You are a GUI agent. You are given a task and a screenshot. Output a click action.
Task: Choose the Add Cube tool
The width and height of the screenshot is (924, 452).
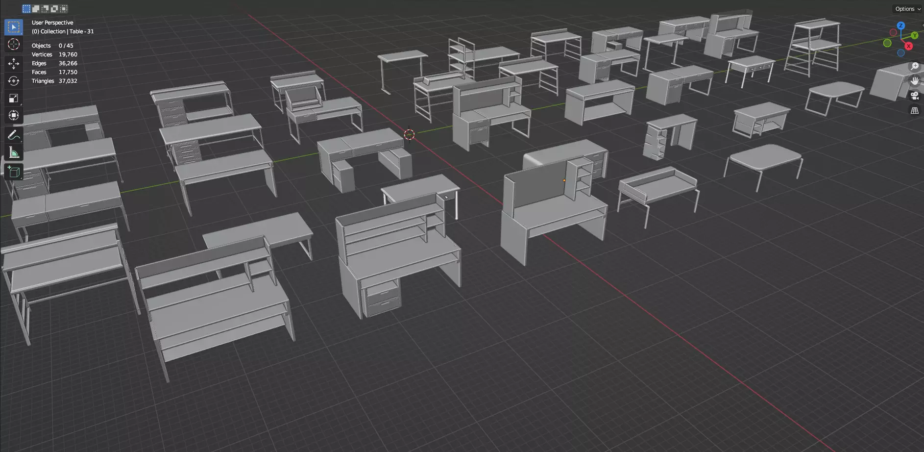pos(14,172)
